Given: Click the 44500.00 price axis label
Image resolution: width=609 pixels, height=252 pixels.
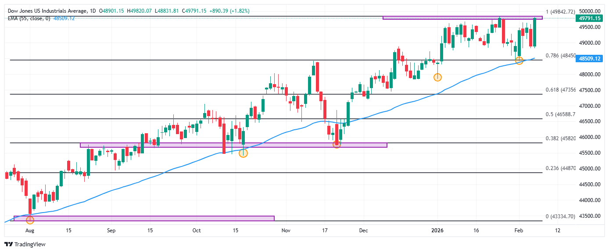Looking at the screenshot, I should 590,185.
